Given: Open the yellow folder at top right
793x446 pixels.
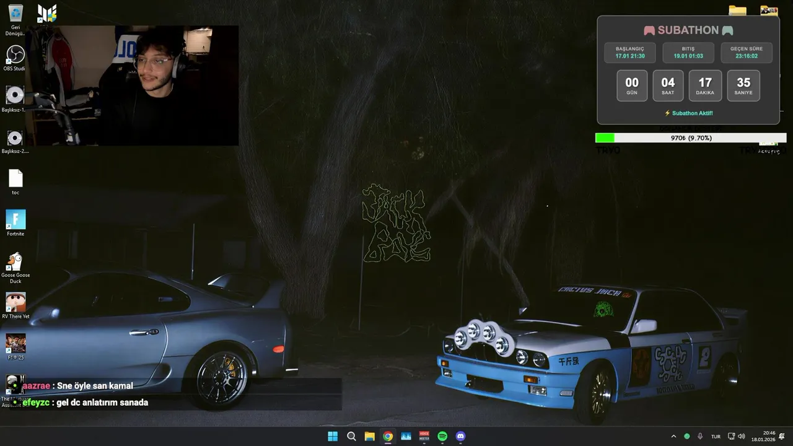Looking at the screenshot, I should pyautogui.click(x=737, y=11).
